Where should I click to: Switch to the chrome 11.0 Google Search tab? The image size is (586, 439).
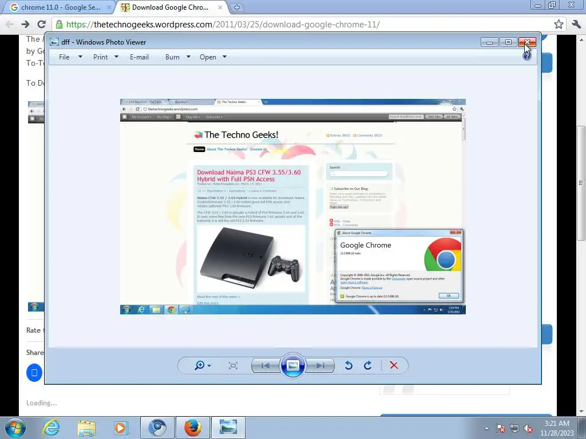tap(59, 7)
